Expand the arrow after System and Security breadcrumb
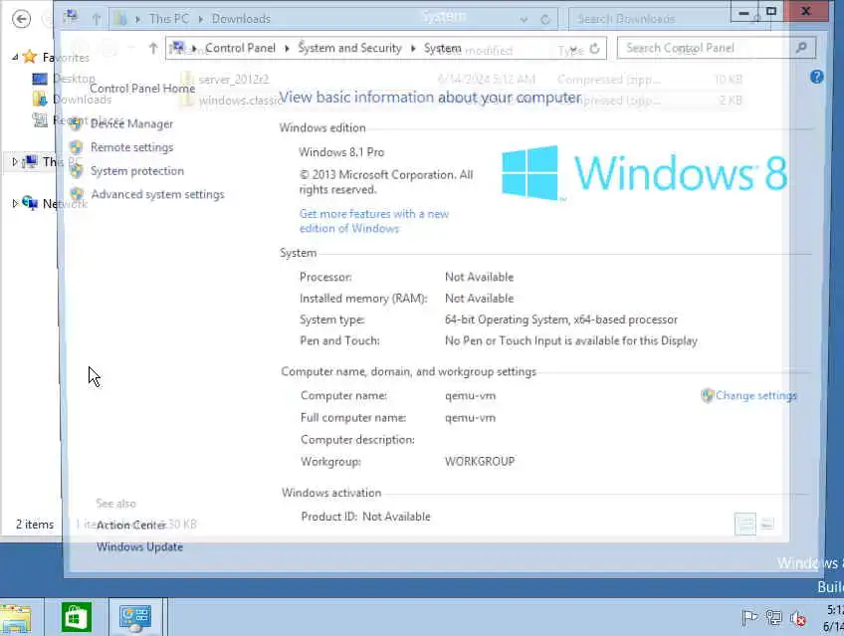 (x=413, y=49)
